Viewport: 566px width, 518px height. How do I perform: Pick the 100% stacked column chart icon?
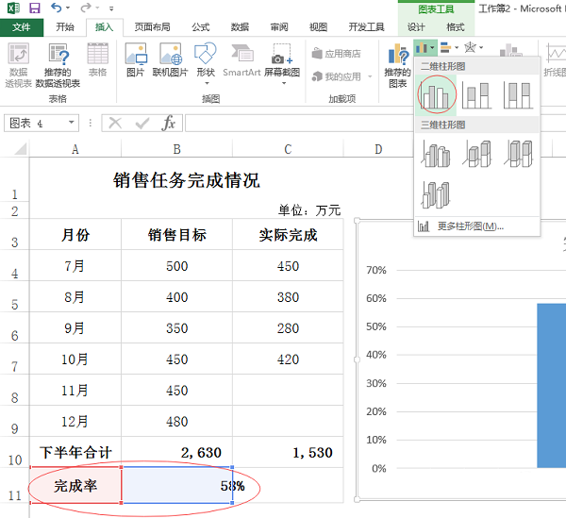(x=518, y=95)
